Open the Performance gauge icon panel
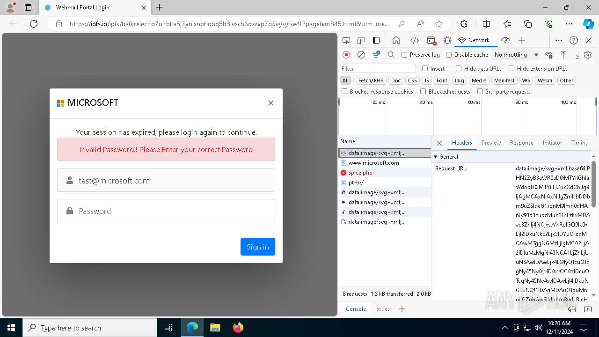The image size is (599, 337). [x=505, y=40]
